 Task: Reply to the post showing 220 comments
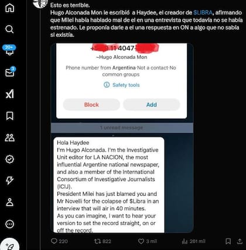[59, 241]
